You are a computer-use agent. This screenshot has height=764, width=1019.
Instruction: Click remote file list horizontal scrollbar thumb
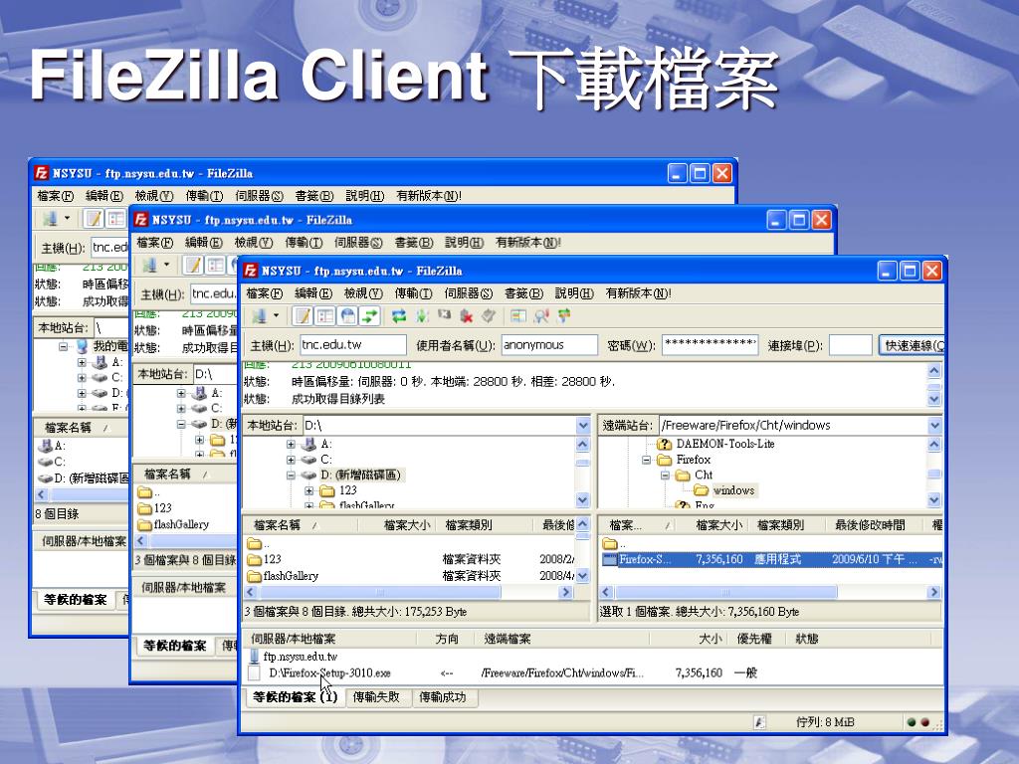point(725,593)
